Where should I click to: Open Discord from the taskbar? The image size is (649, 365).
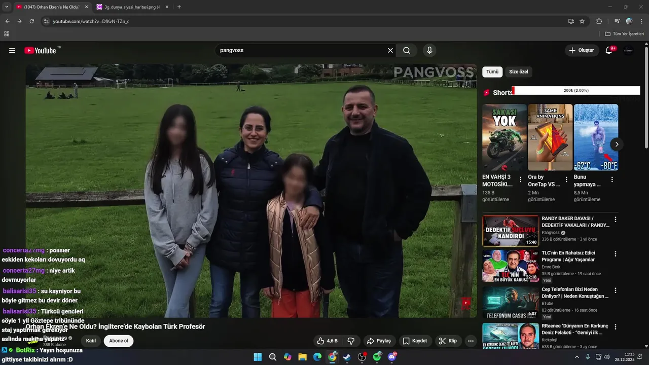coord(392,357)
